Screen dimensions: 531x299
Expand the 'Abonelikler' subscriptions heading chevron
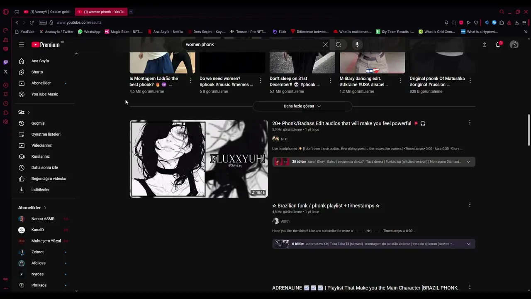point(45,208)
